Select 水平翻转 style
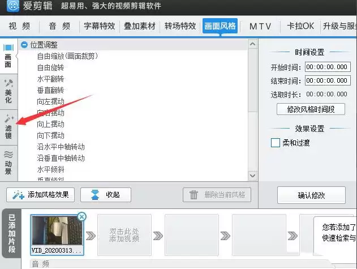Screen dimensions: 357x269 click(x=50, y=79)
